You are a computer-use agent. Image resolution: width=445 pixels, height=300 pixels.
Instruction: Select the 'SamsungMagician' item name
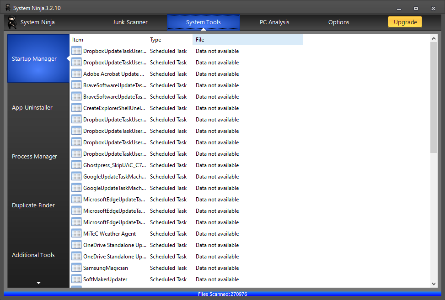point(106,268)
